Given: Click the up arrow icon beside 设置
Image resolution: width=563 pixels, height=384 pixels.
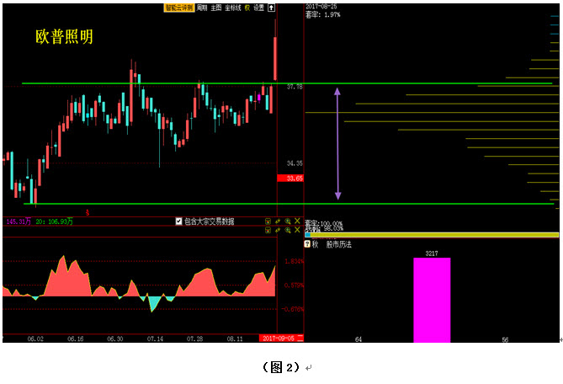Looking at the screenshot, I should (271, 7).
